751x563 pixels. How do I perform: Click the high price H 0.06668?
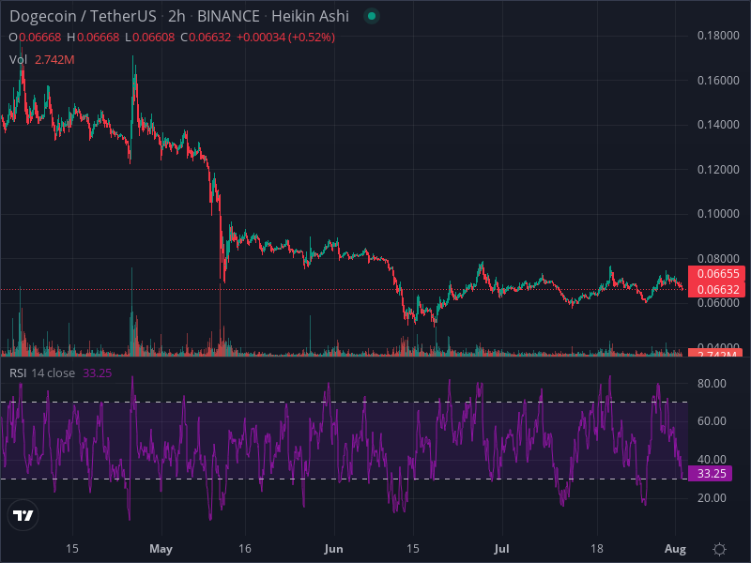pyautogui.click(x=93, y=38)
